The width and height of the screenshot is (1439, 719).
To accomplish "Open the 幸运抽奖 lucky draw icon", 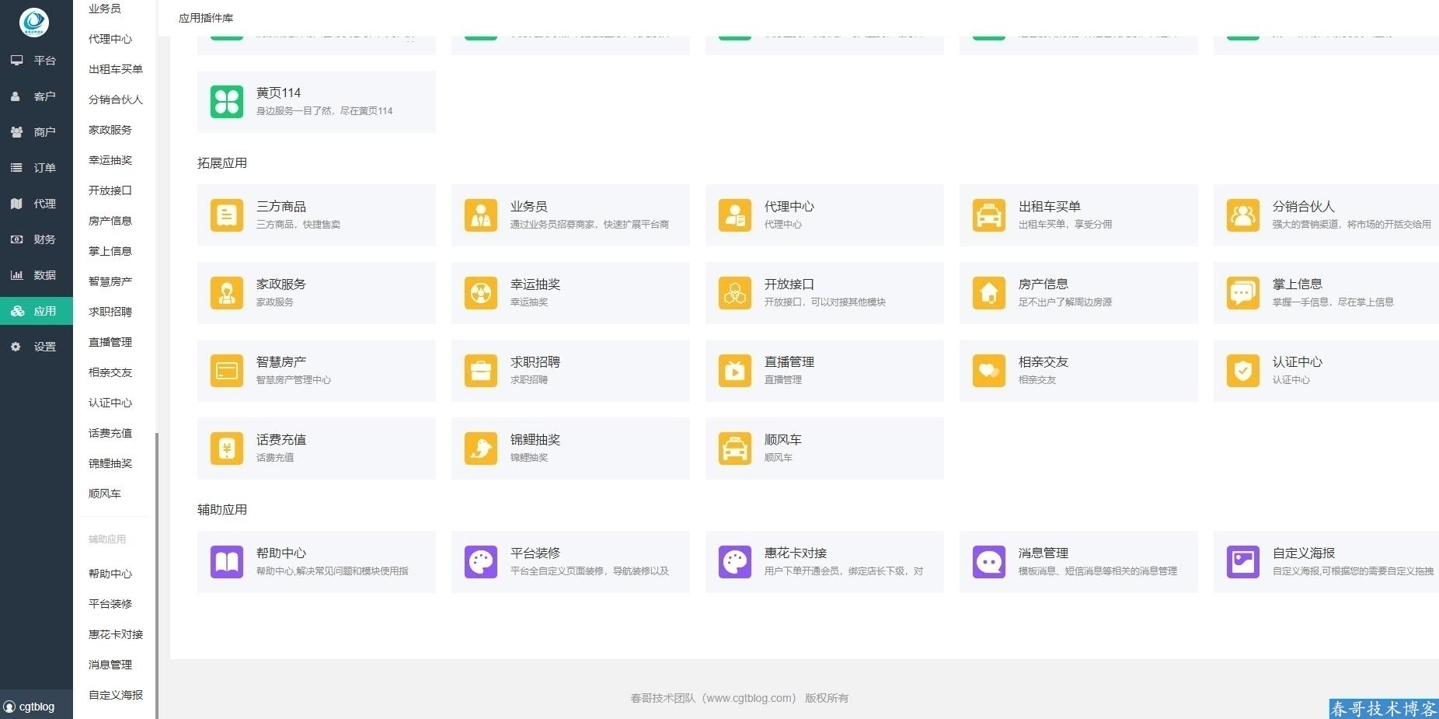I will pyautogui.click(x=480, y=293).
